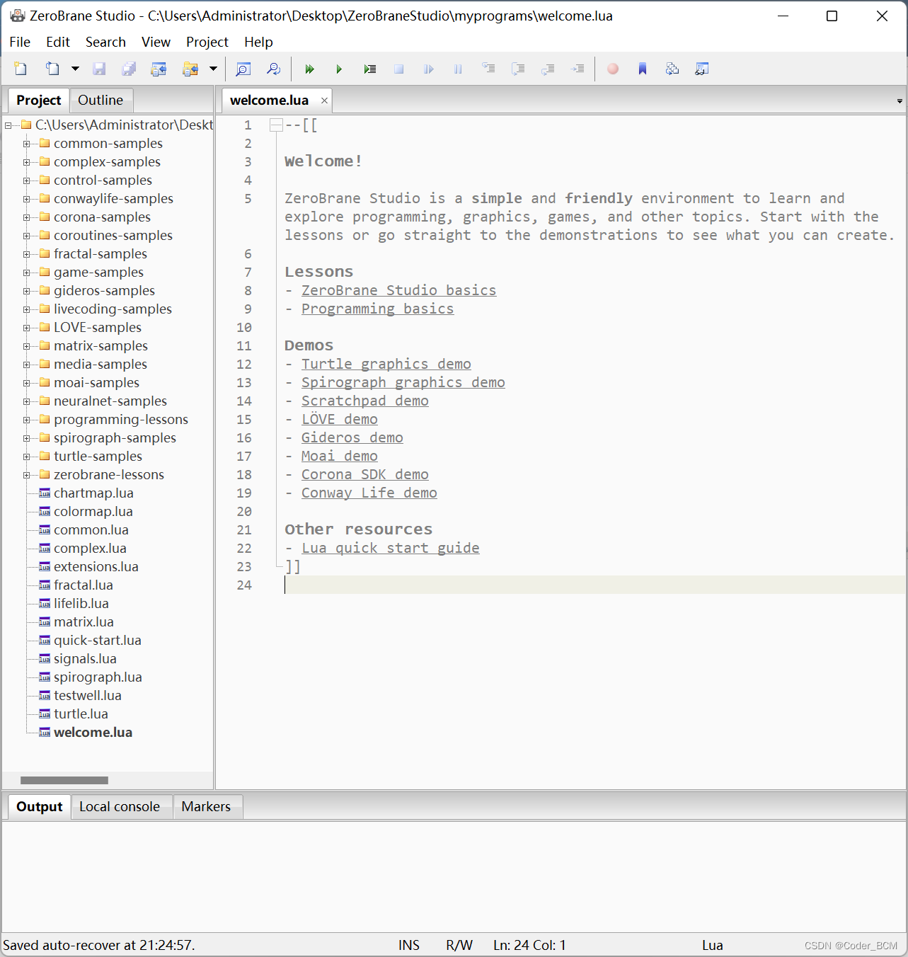This screenshot has width=908, height=957.
Task: Click the Save file toolbar icon
Action: pyautogui.click(x=99, y=69)
